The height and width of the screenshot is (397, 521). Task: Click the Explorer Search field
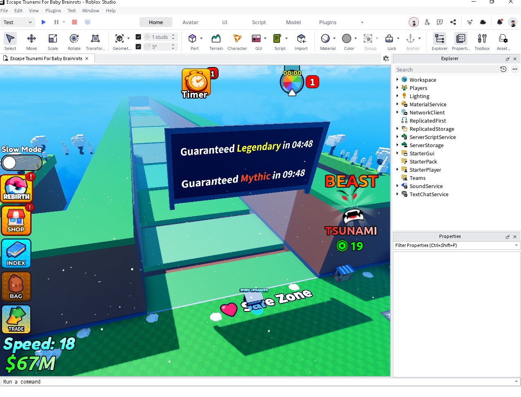click(x=446, y=70)
